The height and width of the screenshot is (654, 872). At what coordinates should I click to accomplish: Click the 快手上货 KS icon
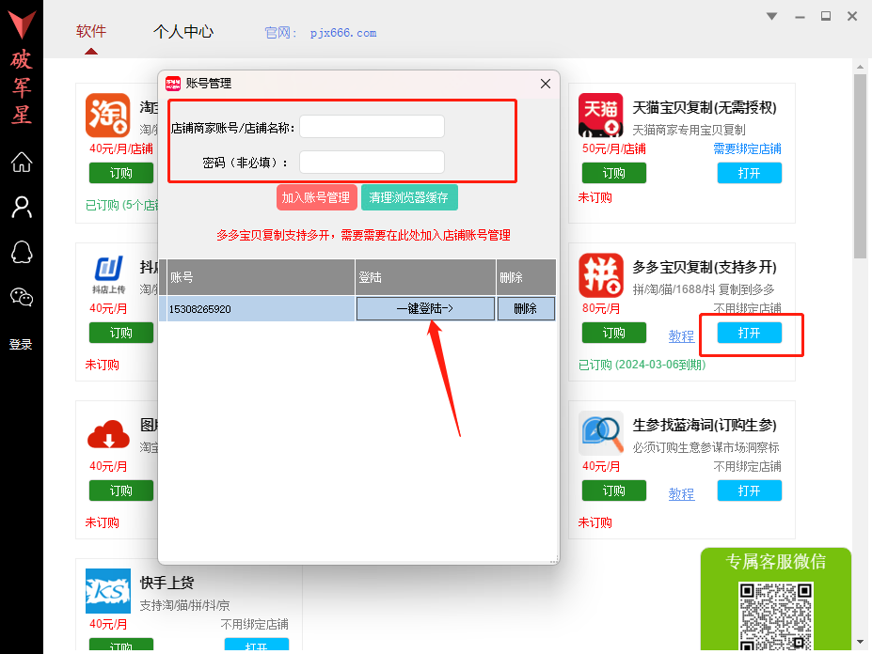click(x=108, y=591)
